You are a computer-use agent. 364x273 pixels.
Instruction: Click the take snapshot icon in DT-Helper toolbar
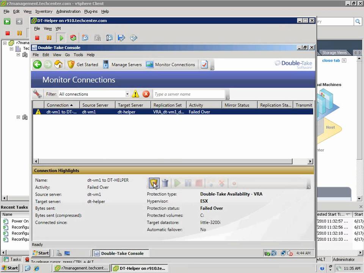(85, 38)
